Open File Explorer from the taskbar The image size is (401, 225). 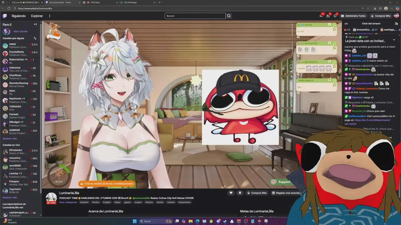click(190, 221)
